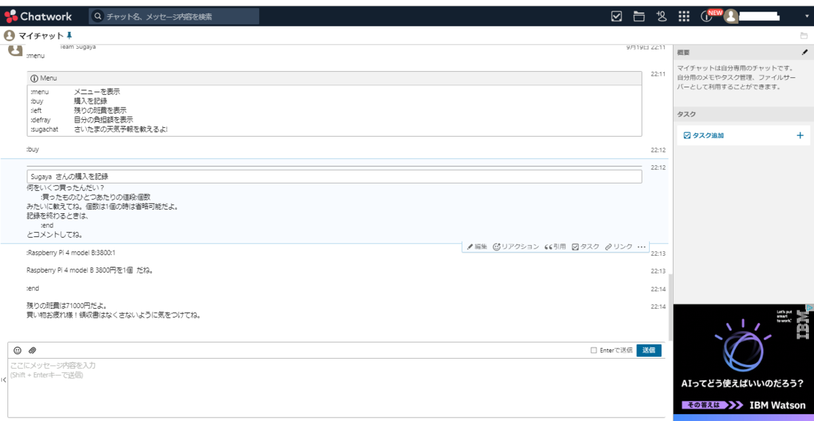
Task: Click the plus icon to add task
Action: [x=800, y=135]
